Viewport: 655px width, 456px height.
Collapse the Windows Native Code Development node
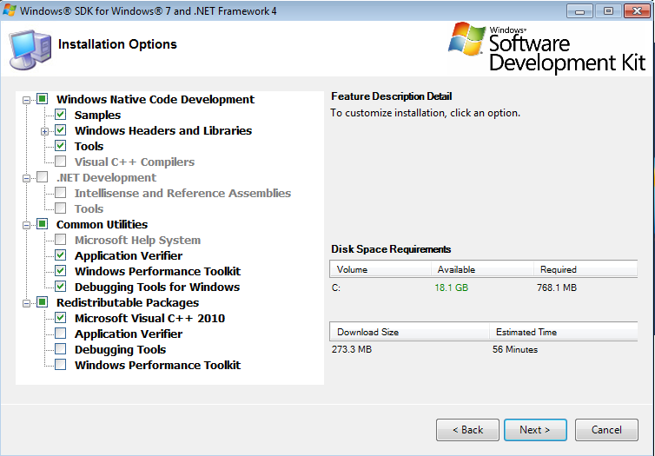[x=26, y=100]
